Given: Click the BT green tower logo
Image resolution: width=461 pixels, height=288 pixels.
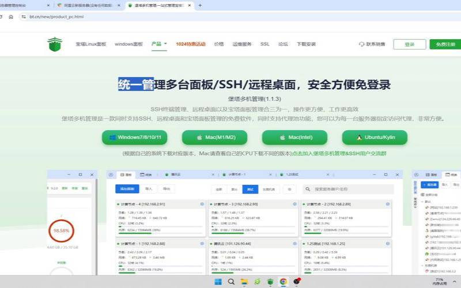Looking at the screenshot, I should (55, 44).
